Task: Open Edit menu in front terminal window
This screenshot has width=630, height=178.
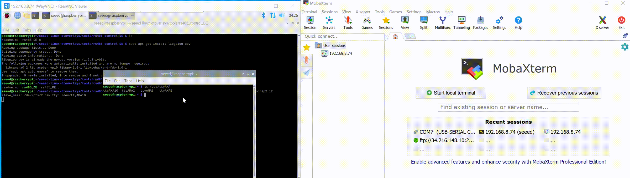Action: (117, 81)
